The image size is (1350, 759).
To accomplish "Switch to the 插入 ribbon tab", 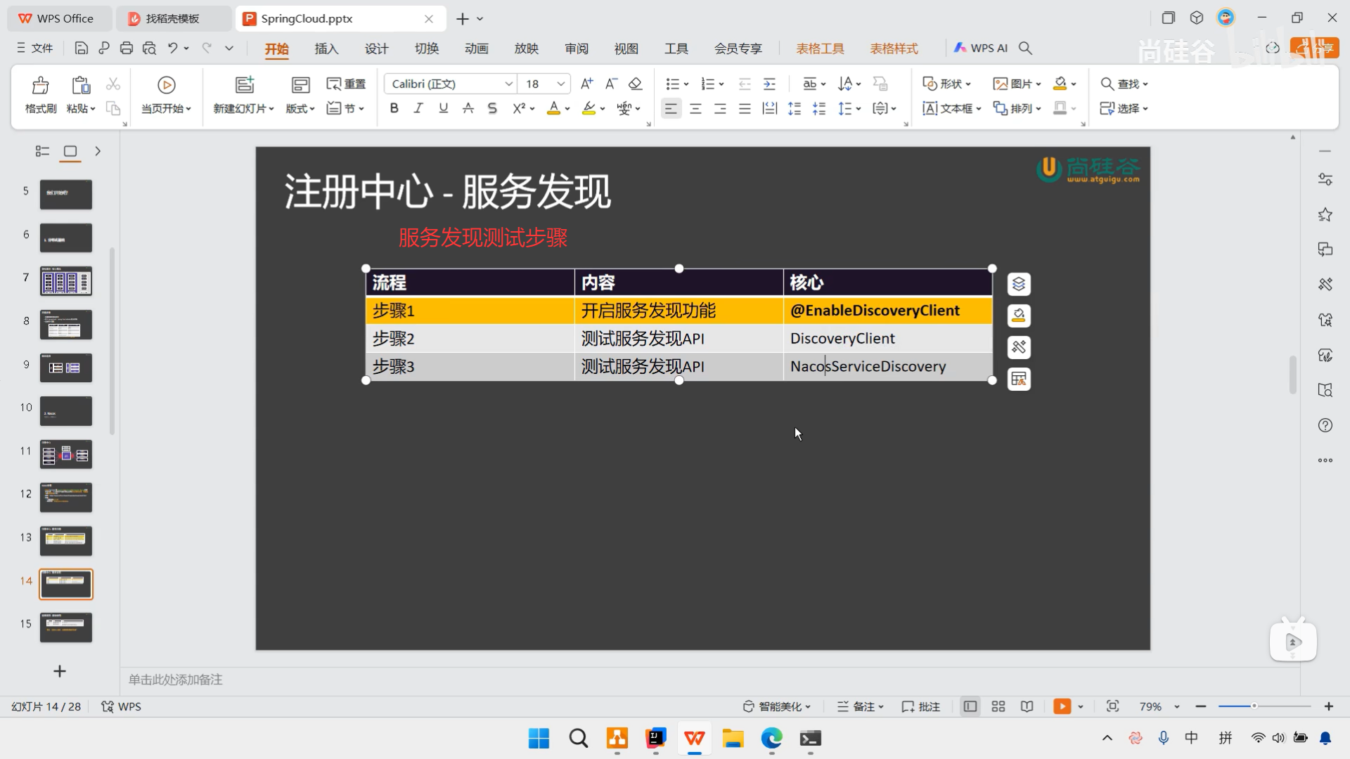I will (326, 48).
